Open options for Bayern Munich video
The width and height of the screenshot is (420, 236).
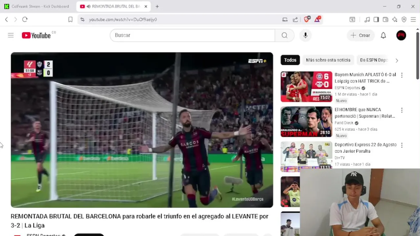402,75
